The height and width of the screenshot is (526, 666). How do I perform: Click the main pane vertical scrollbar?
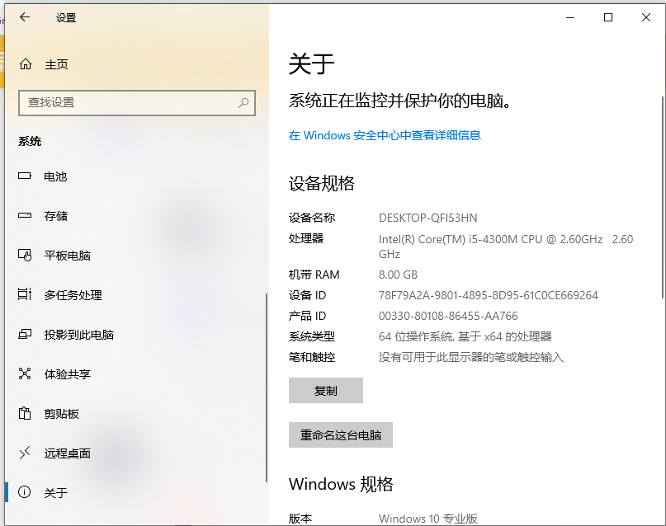click(x=663, y=197)
